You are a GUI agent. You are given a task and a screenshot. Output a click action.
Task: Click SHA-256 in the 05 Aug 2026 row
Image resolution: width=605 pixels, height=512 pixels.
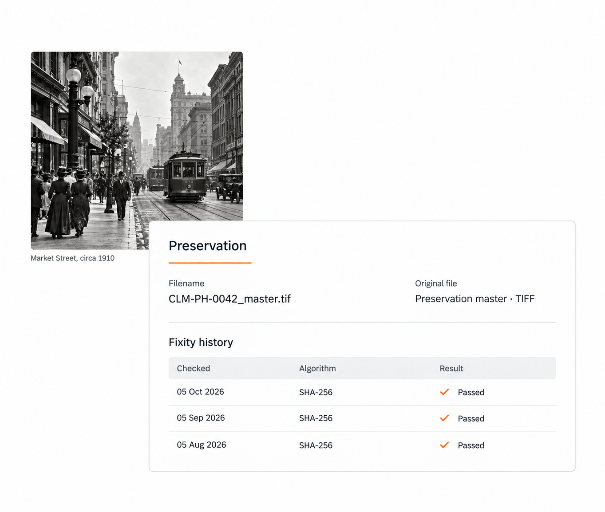click(x=316, y=445)
